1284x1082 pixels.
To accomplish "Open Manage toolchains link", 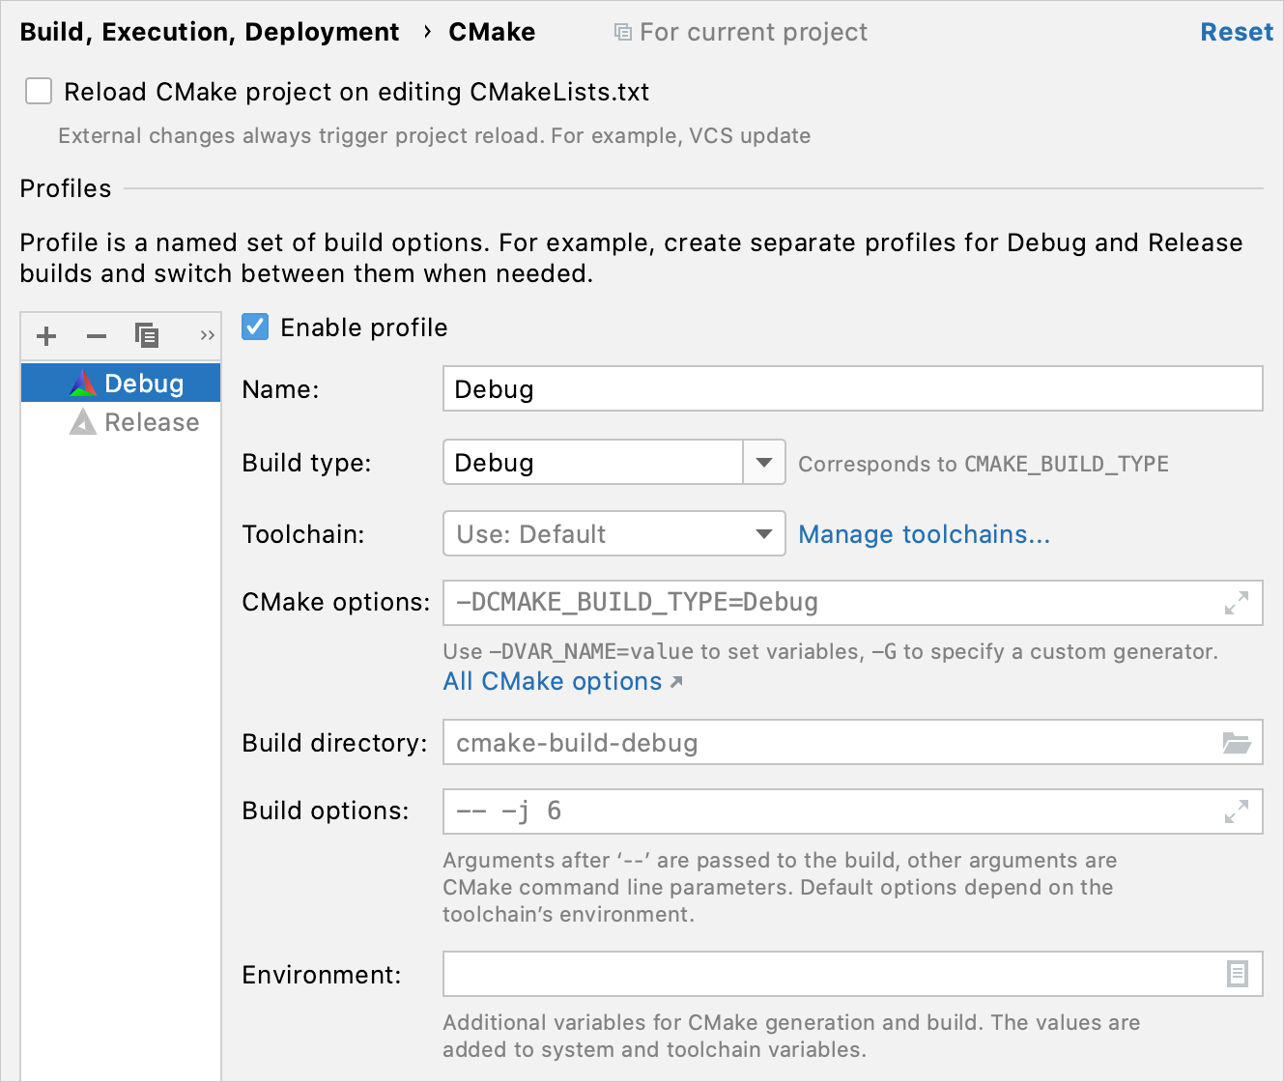I will point(924,534).
